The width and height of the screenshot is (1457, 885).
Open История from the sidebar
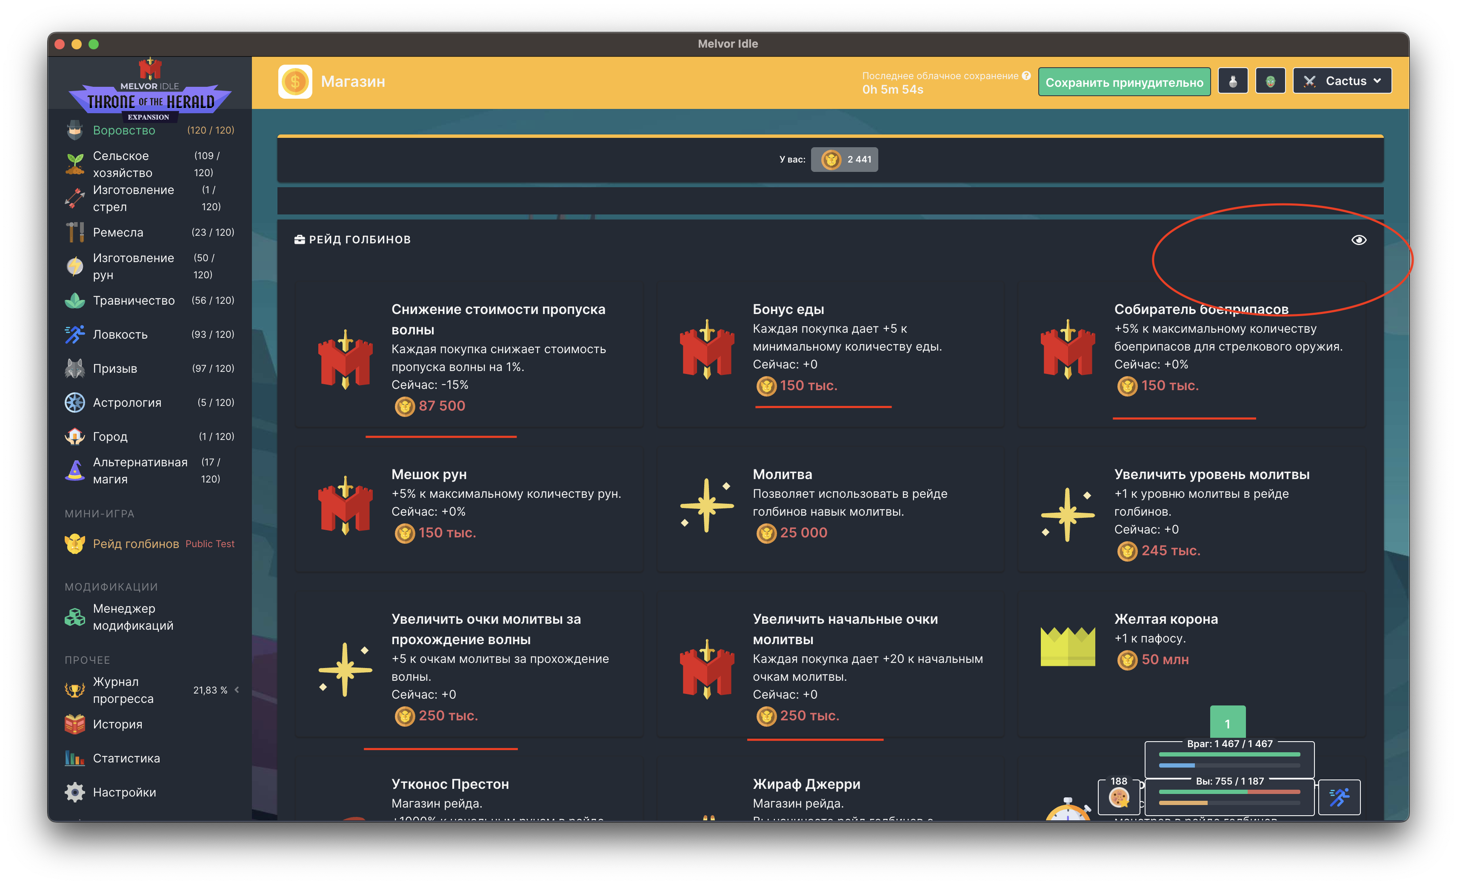pos(117,724)
